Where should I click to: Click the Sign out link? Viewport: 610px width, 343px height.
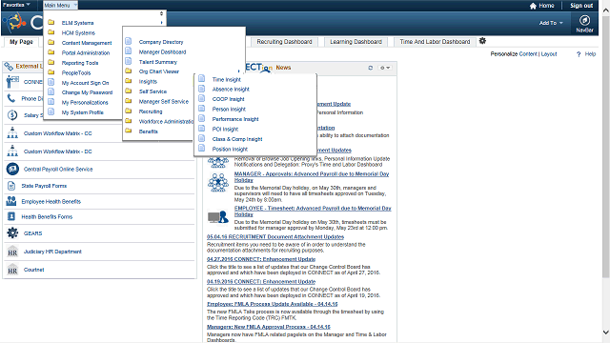click(581, 6)
